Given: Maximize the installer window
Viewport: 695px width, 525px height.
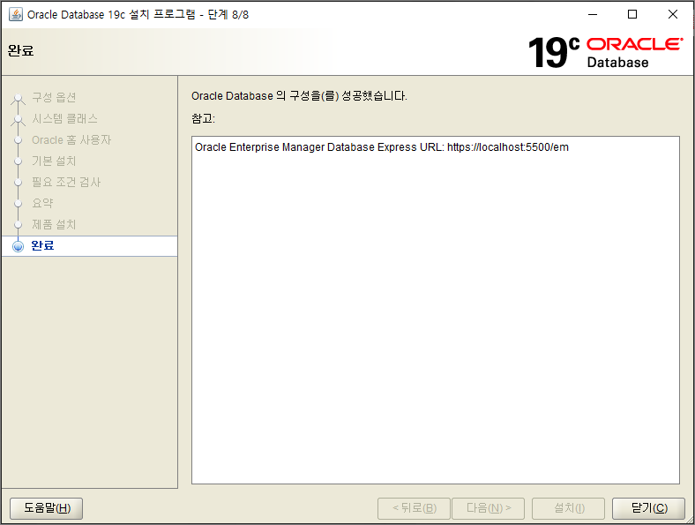Looking at the screenshot, I should coord(632,15).
